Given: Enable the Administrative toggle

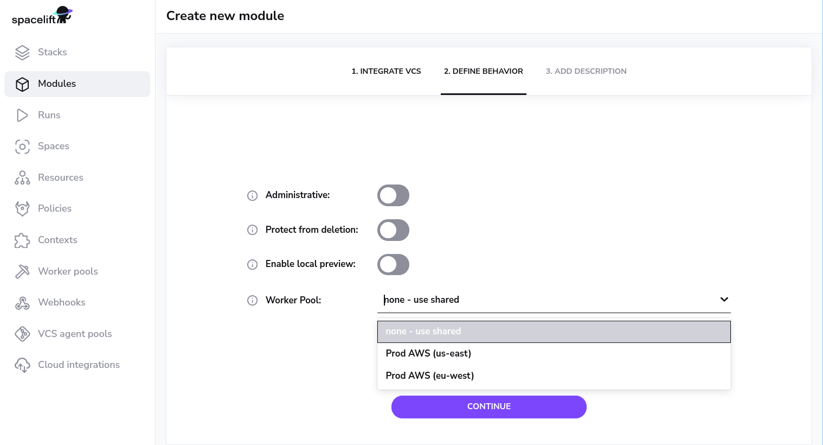Looking at the screenshot, I should pos(393,195).
